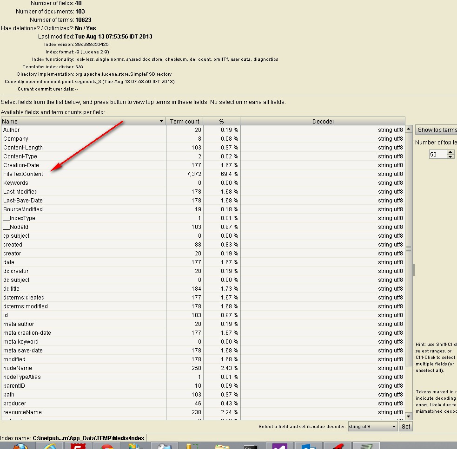This screenshot has width=457, height=449.
Task: Select the Author field row
Action: tap(203, 130)
